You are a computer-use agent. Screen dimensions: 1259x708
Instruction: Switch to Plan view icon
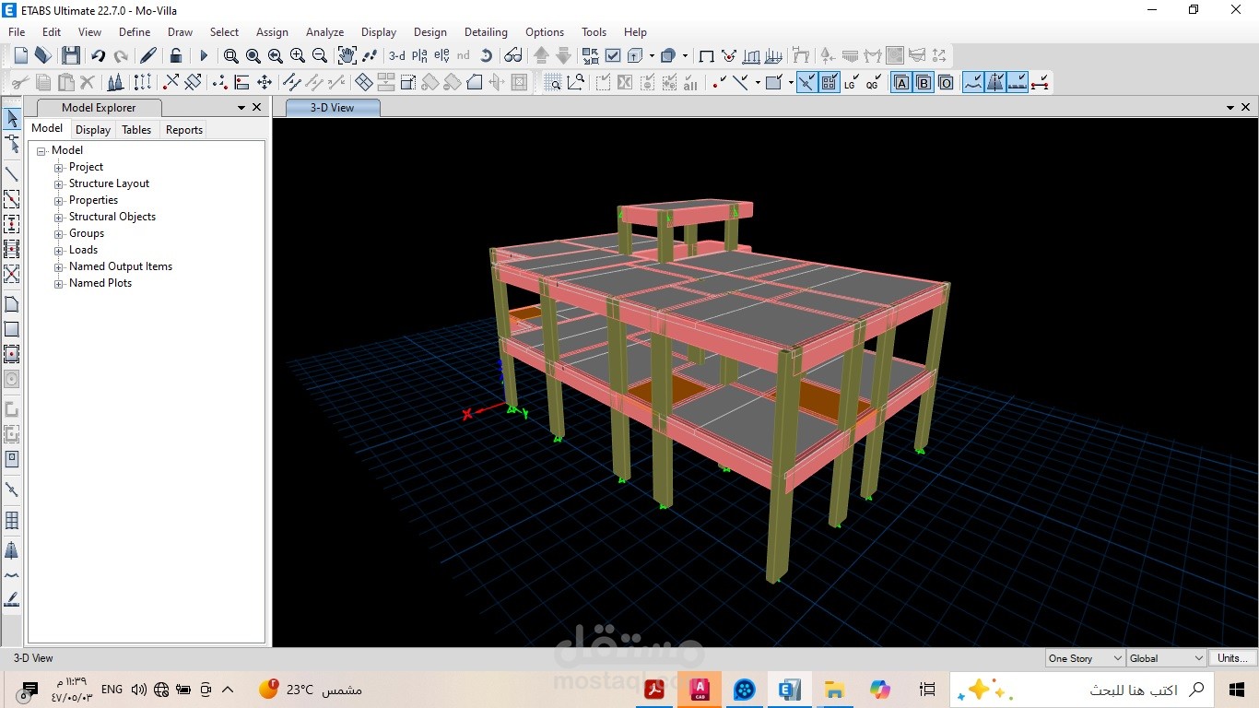419,56
